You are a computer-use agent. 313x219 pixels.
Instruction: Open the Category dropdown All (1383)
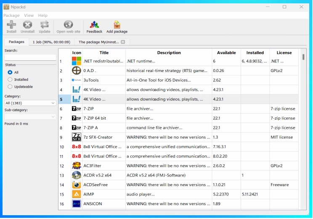coord(30,103)
